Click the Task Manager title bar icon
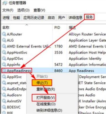The image size is (106, 114). 5,3
